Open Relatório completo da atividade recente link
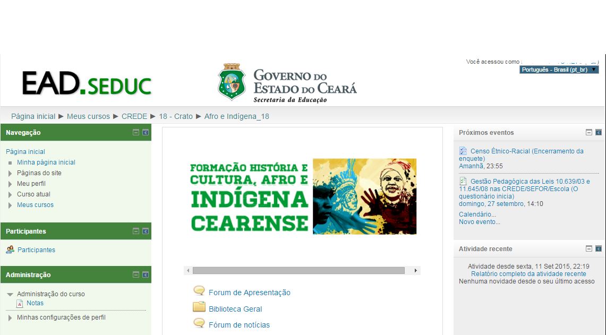The image size is (606, 335). [x=528, y=274]
